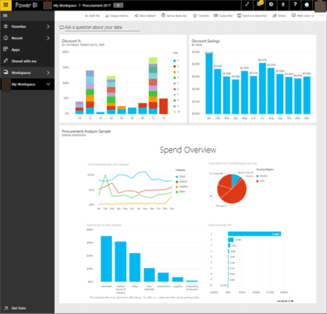
Task: Click the Set as featured label
Action: coord(177,16)
